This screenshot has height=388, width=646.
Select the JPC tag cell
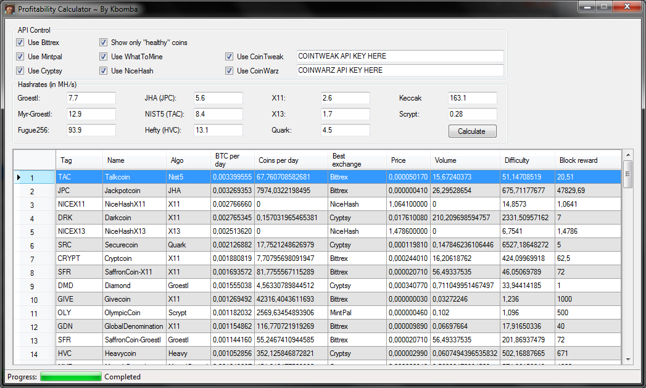click(x=79, y=191)
